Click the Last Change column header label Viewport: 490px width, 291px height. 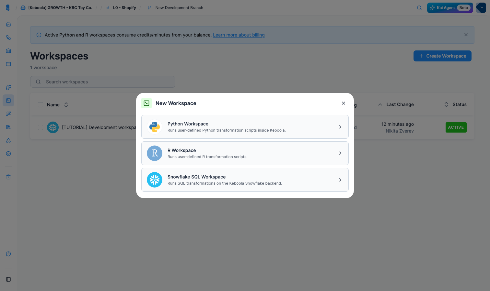coord(400,104)
